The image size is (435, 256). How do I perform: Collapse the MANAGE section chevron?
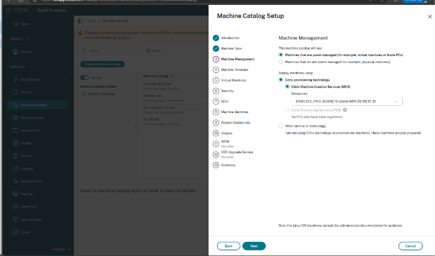click(x=31, y=67)
